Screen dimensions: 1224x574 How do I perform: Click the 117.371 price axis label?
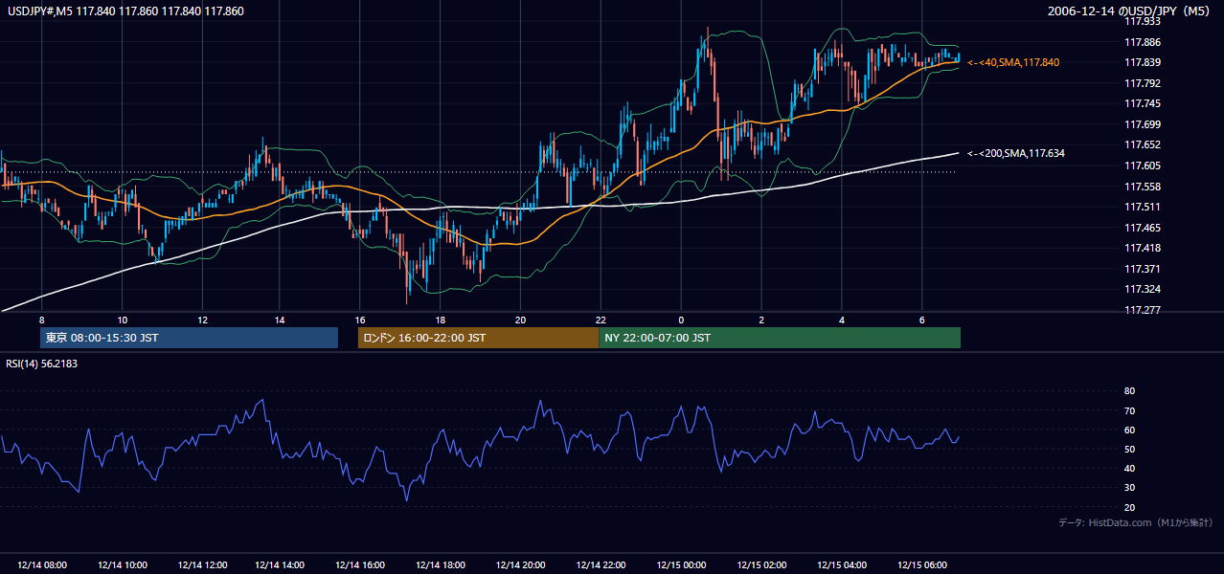pyautogui.click(x=1142, y=269)
